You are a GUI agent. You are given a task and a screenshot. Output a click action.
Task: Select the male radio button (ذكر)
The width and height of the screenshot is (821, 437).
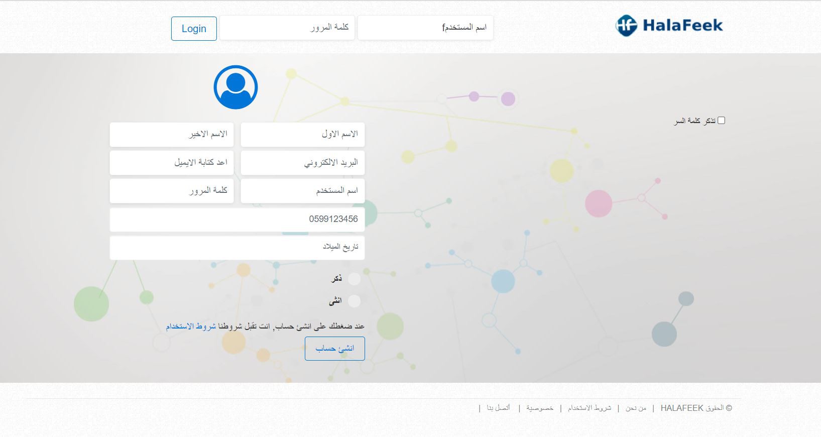(x=354, y=279)
